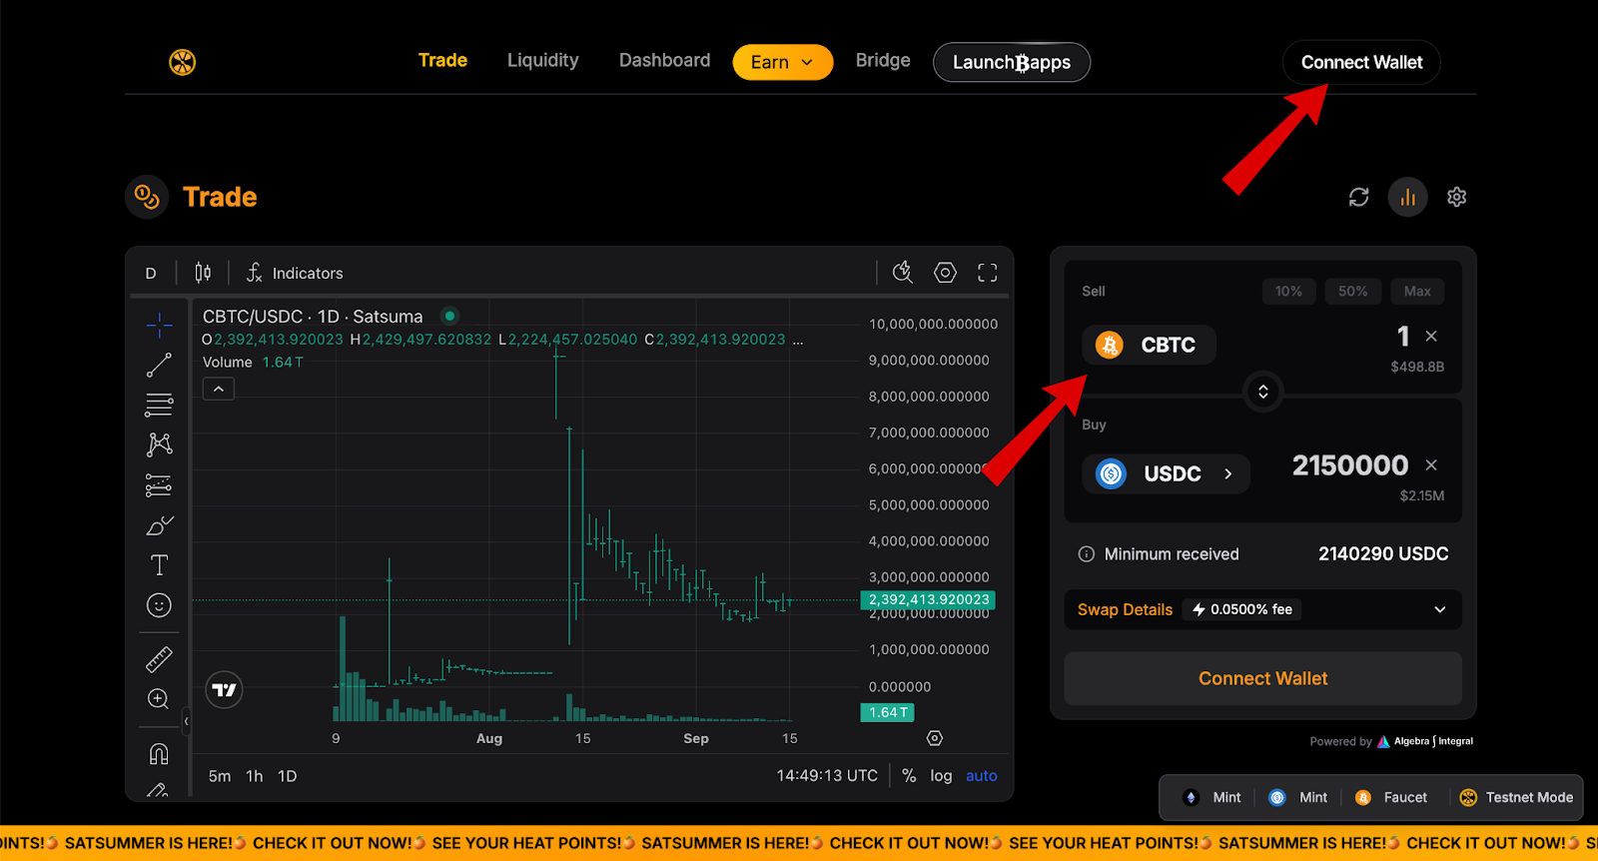Open the Trade tab
This screenshot has height=861, width=1598.
[442, 60]
